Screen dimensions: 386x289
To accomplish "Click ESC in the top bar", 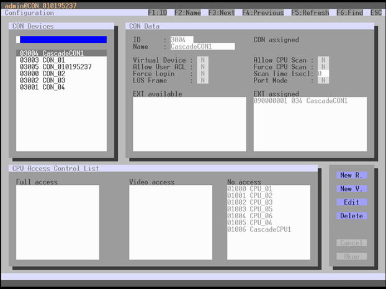I will [376, 12].
